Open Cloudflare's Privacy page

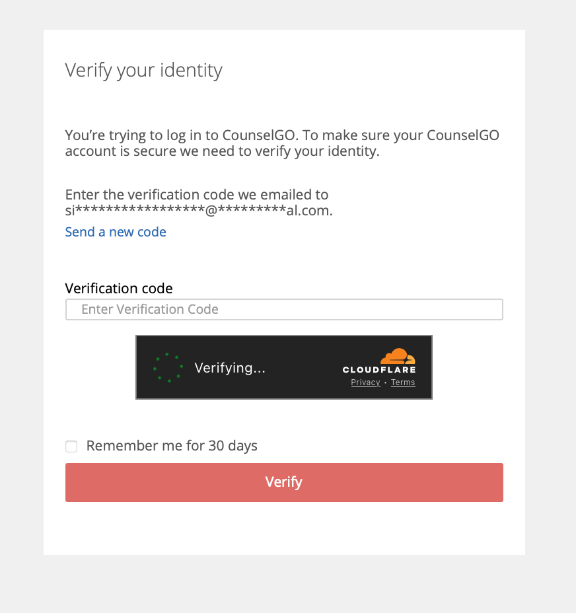coord(365,382)
